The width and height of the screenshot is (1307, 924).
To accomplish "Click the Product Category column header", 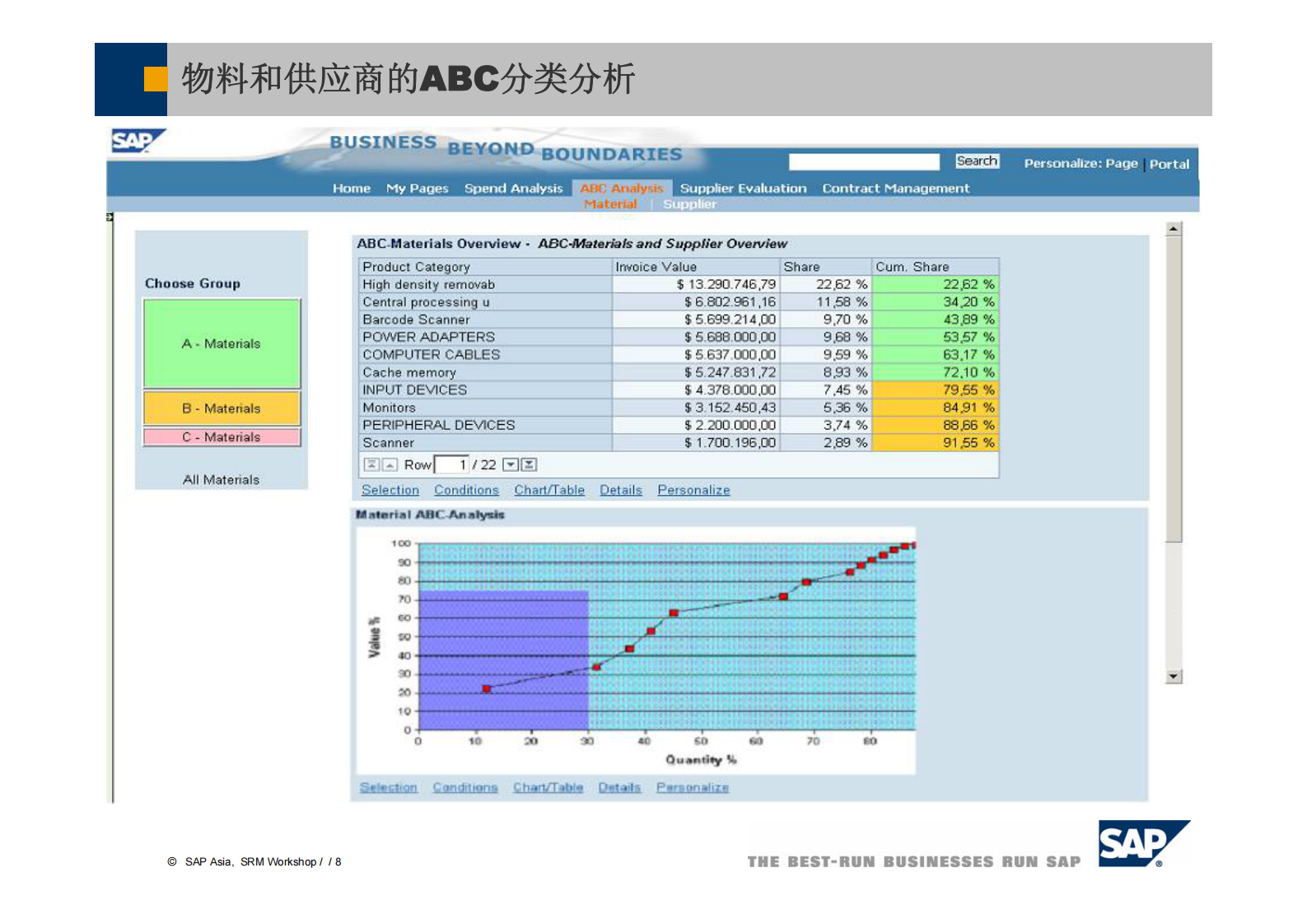I will (486, 267).
